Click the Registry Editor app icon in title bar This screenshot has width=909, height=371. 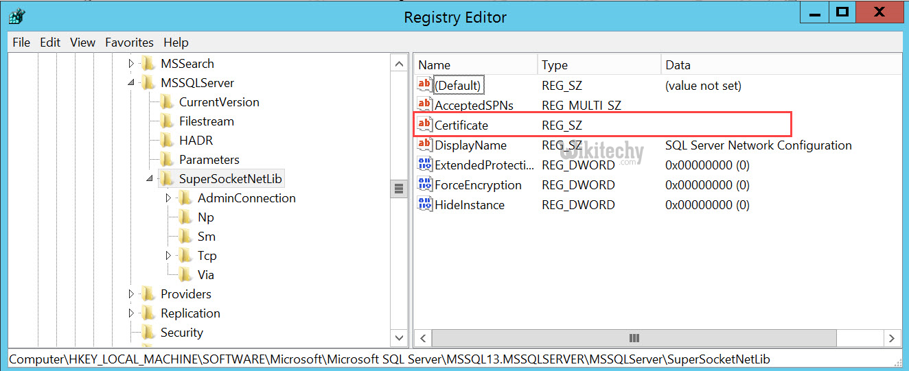(18, 16)
